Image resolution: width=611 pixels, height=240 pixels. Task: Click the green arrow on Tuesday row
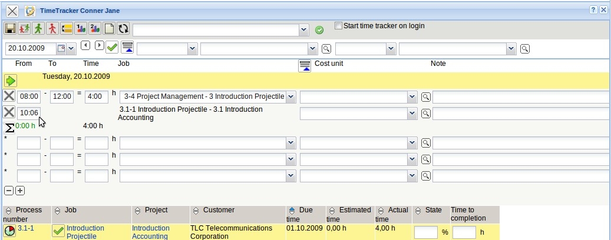(11, 81)
